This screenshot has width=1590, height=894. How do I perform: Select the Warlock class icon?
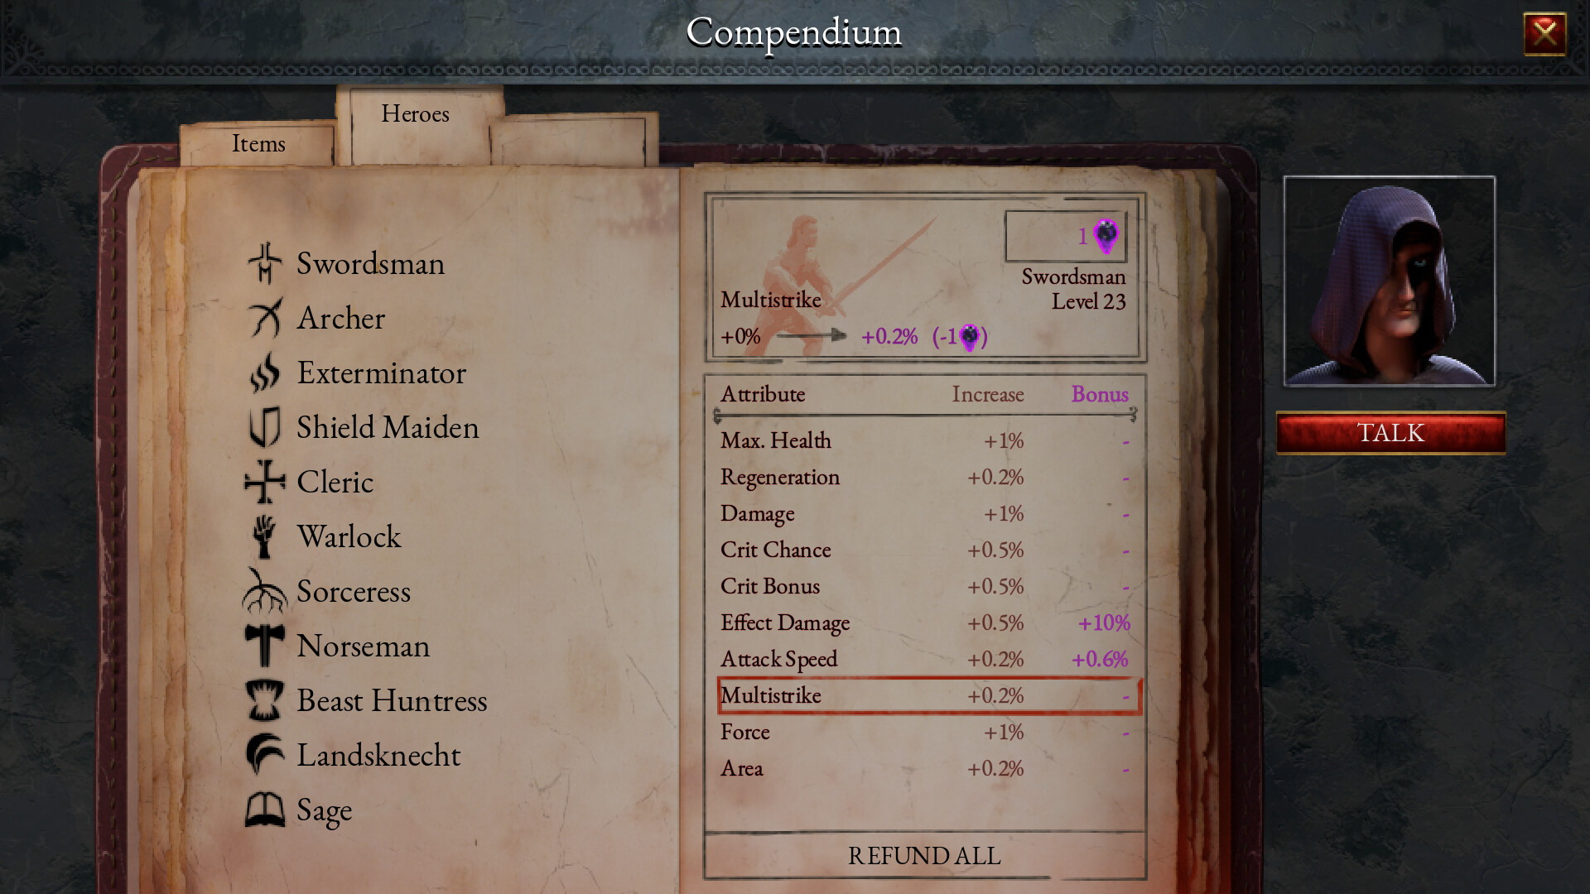[265, 535]
